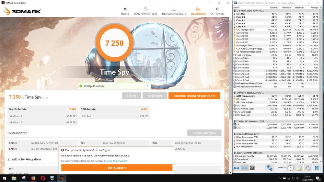
Task: Click the collapse columns arrows icon in HWiNFO
Action: click(x=244, y=168)
